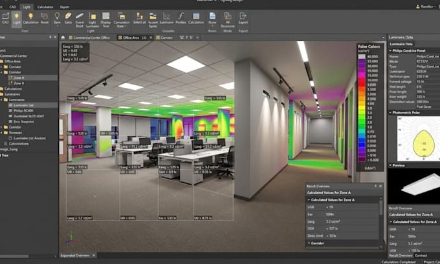Go to the home view icon beside document tabs

click(x=63, y=37)
